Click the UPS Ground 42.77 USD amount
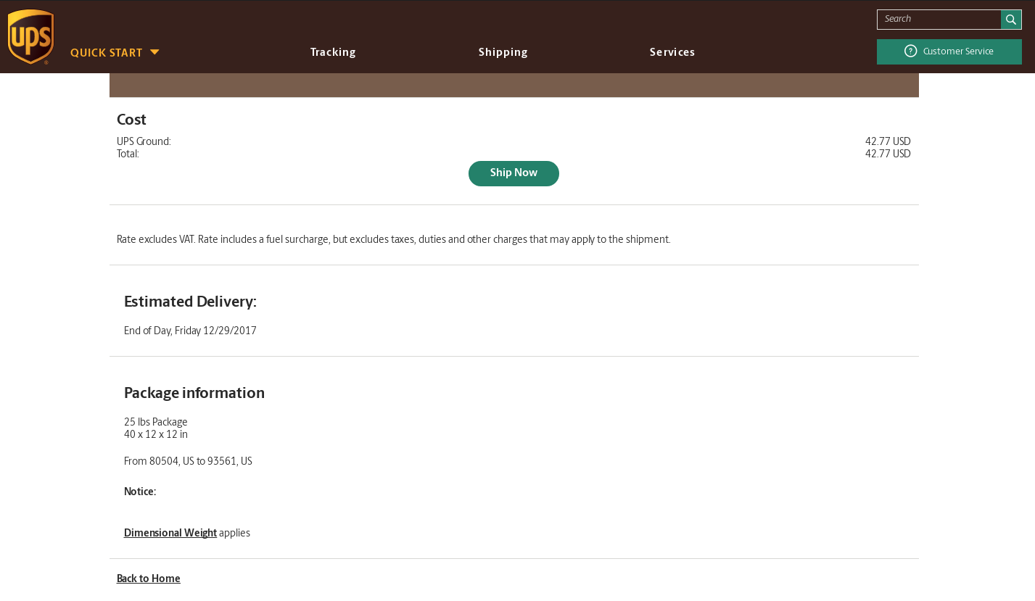Screen dimensions: 1035x601 click(888, 141)
